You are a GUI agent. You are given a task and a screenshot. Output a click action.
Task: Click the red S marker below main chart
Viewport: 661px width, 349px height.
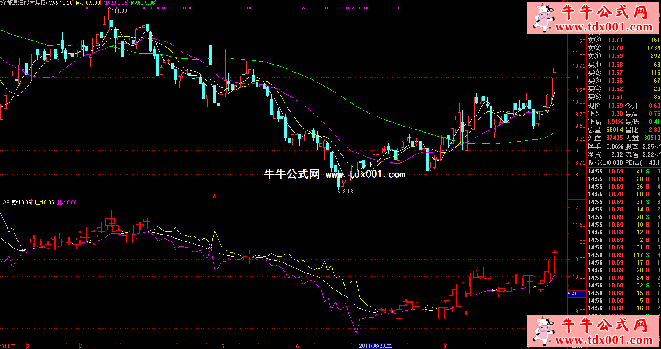pyautogui.click(x=215, y=196)
